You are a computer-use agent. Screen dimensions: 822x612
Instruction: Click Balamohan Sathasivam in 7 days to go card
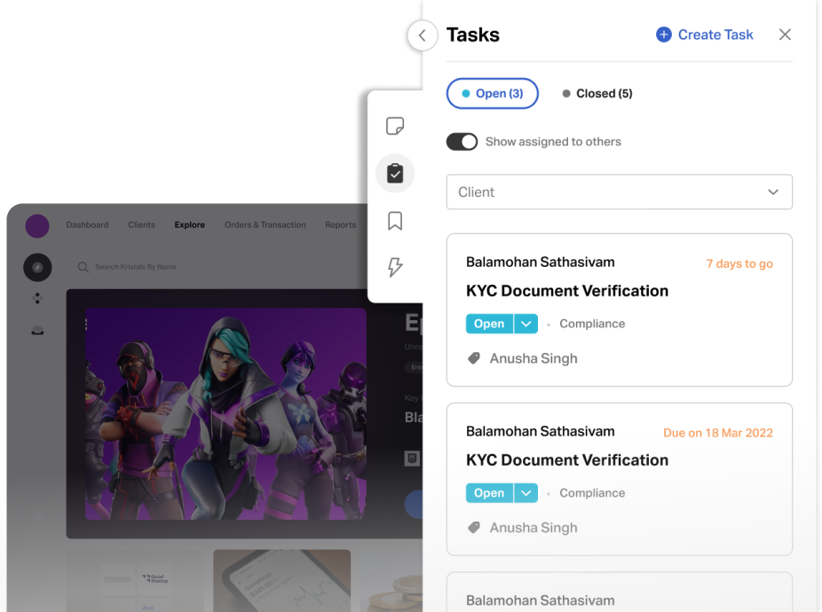(541, 262)
